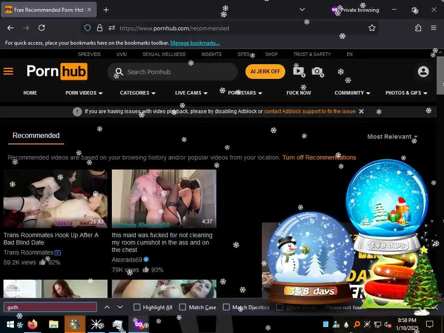The height and width of the screenshot is (333, 444).
Task: Click the muted volume tray icon
Action: pyautogui.click(x=387, y=324)
